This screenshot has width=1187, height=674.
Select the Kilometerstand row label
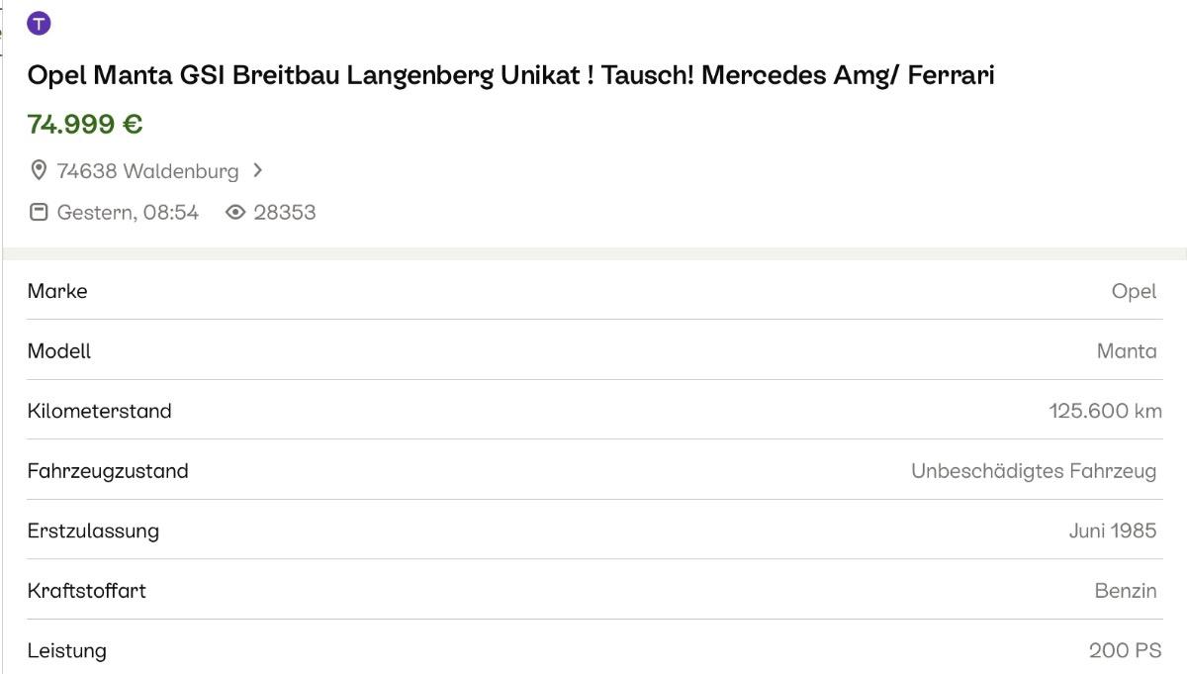[x=100, y=411]
